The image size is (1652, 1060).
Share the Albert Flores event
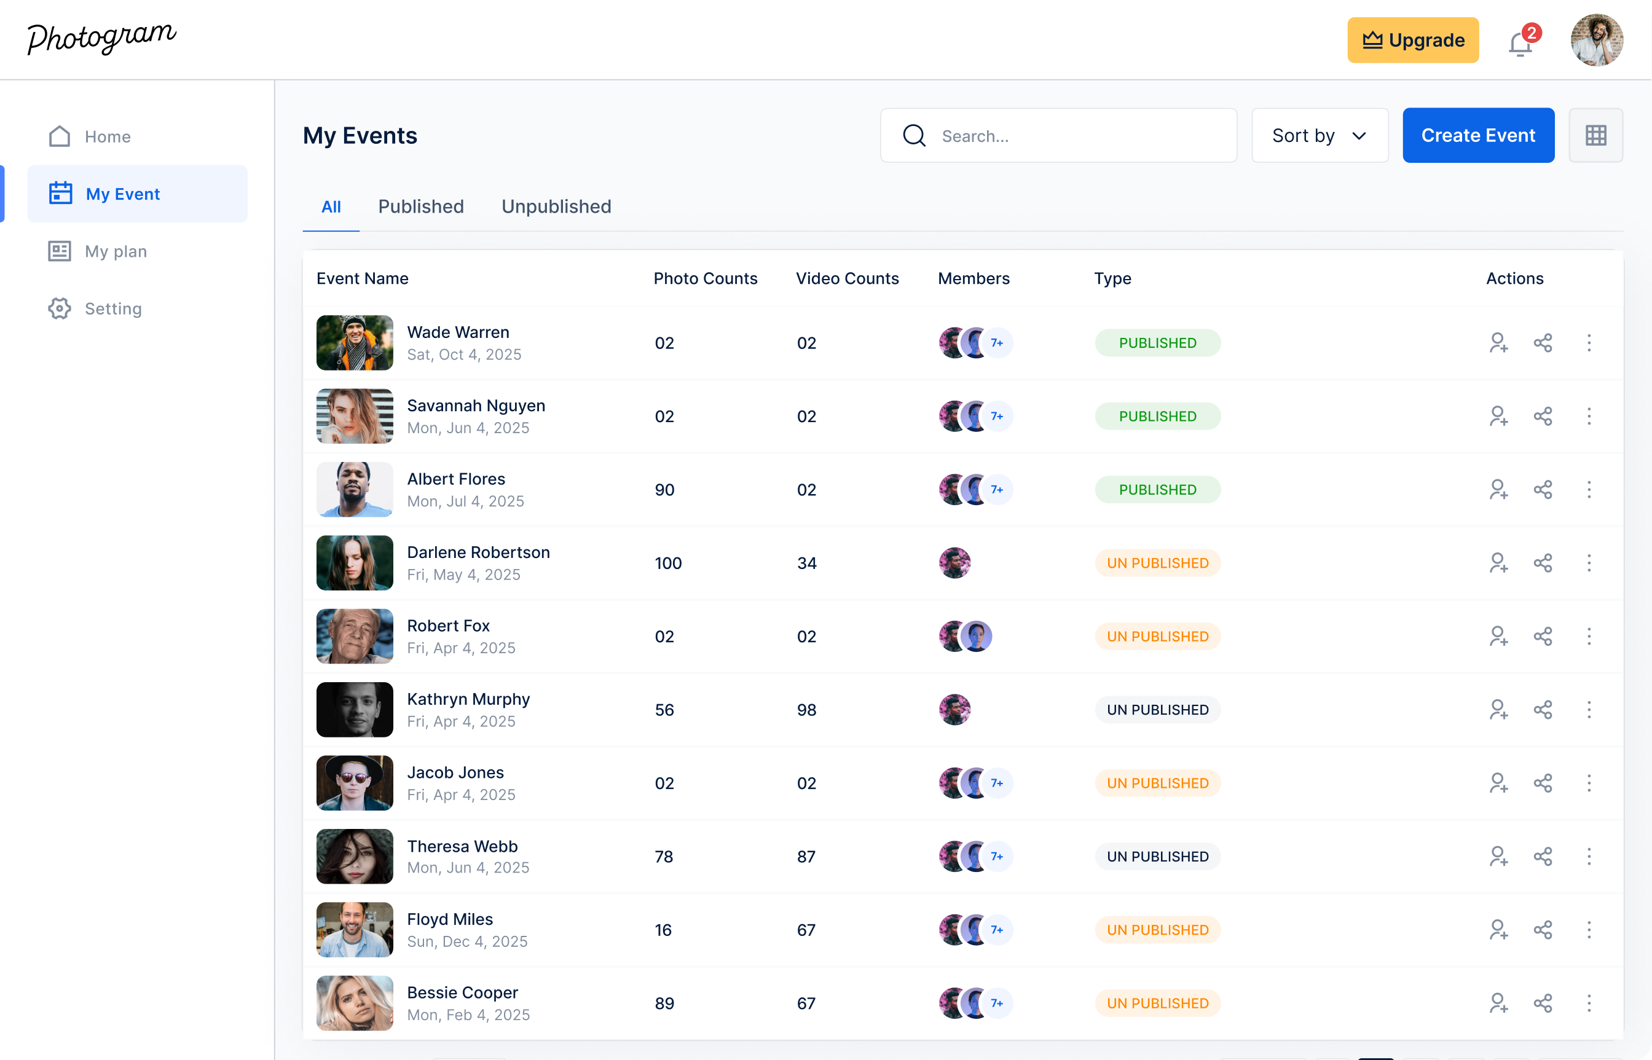click(x=1543, y=489)
